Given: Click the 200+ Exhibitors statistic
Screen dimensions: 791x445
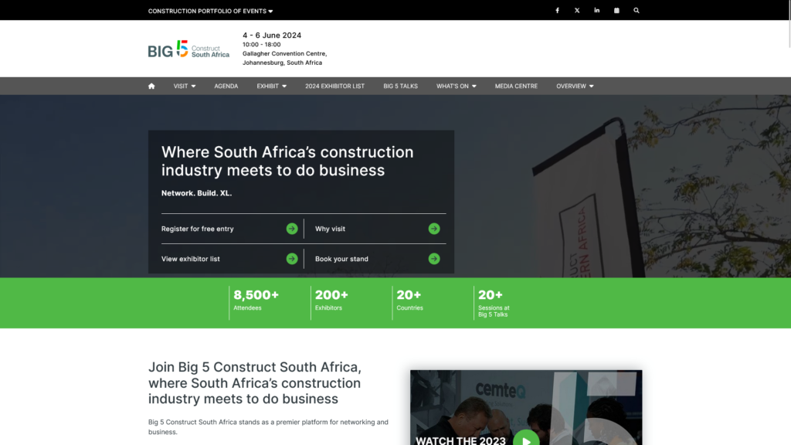Looking at the screenshot, I should 331,300.
